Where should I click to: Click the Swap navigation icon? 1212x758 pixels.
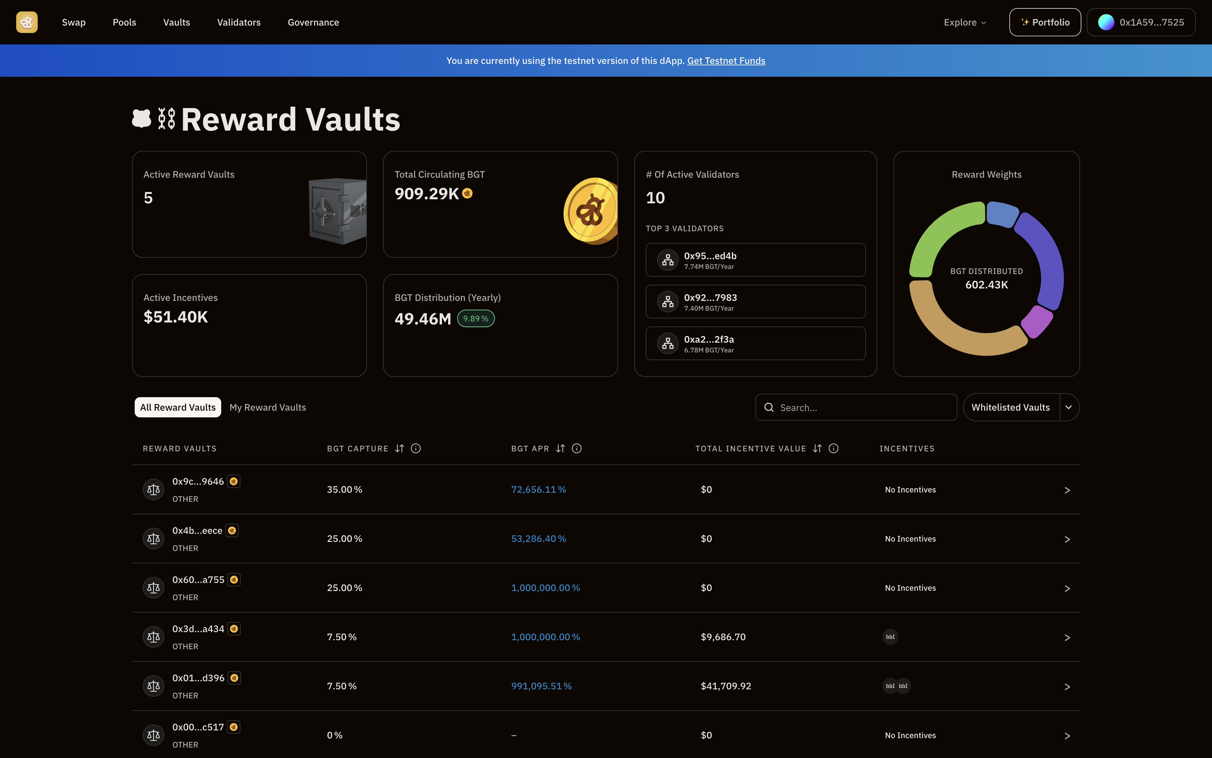pos(73,22)
